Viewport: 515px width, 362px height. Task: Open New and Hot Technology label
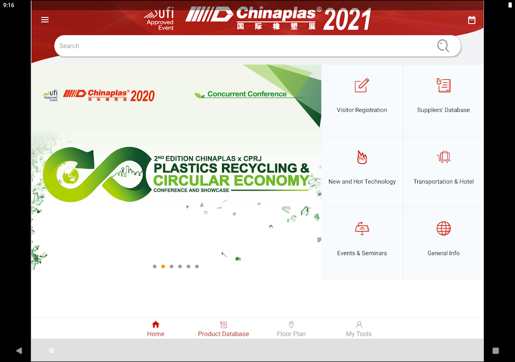[362, 181]
